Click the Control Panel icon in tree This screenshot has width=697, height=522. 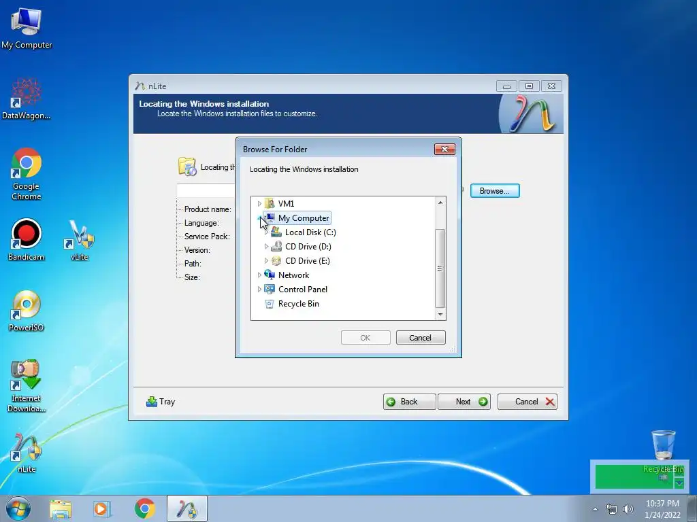pyautogui.click(x=270, y=289)
